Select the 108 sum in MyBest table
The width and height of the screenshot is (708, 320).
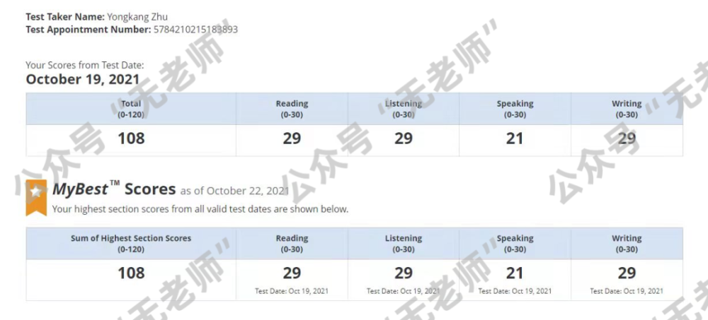tap(131, 273)
